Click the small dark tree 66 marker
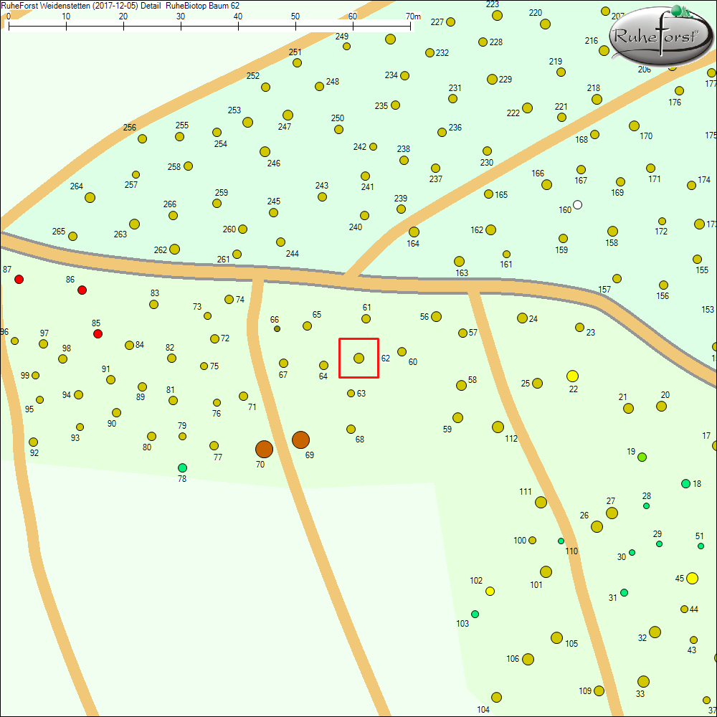The width and height of the screenshot is (717, 717). 277,328
